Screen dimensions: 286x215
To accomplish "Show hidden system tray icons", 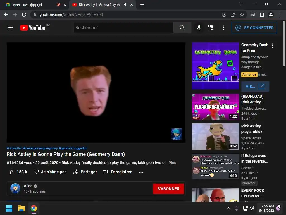I will [x=228, y=208].
